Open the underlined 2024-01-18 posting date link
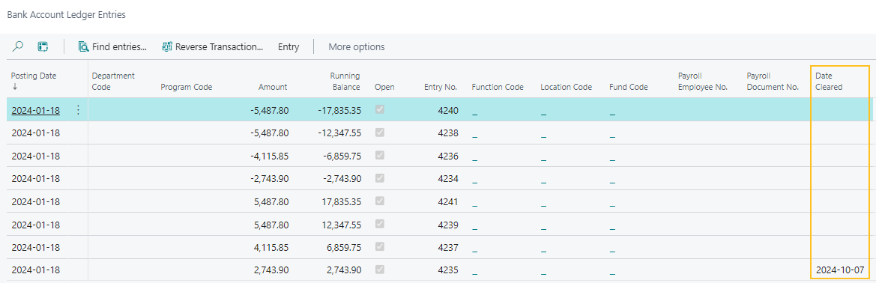The height and width of the screenshot is (283, 876). 36,111
